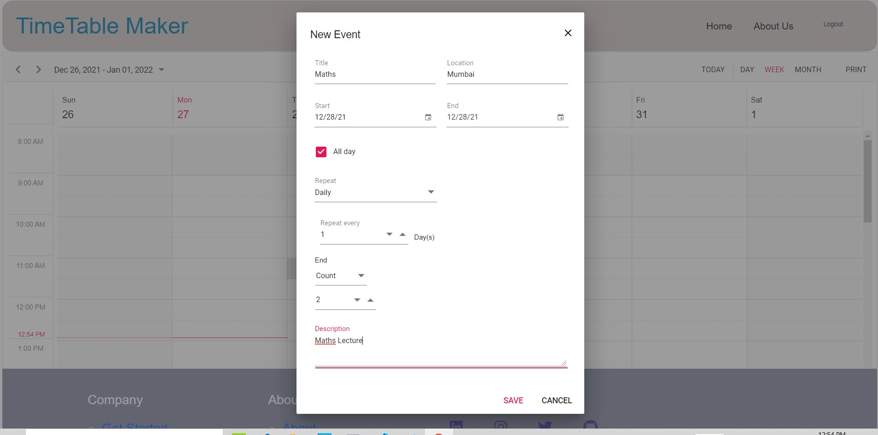Image resolution: width=878 pixels, height=435 pixels.
Task: Click the Dec 26, 2021 - Jan 01, 2022 label
Action: (103, 70)
